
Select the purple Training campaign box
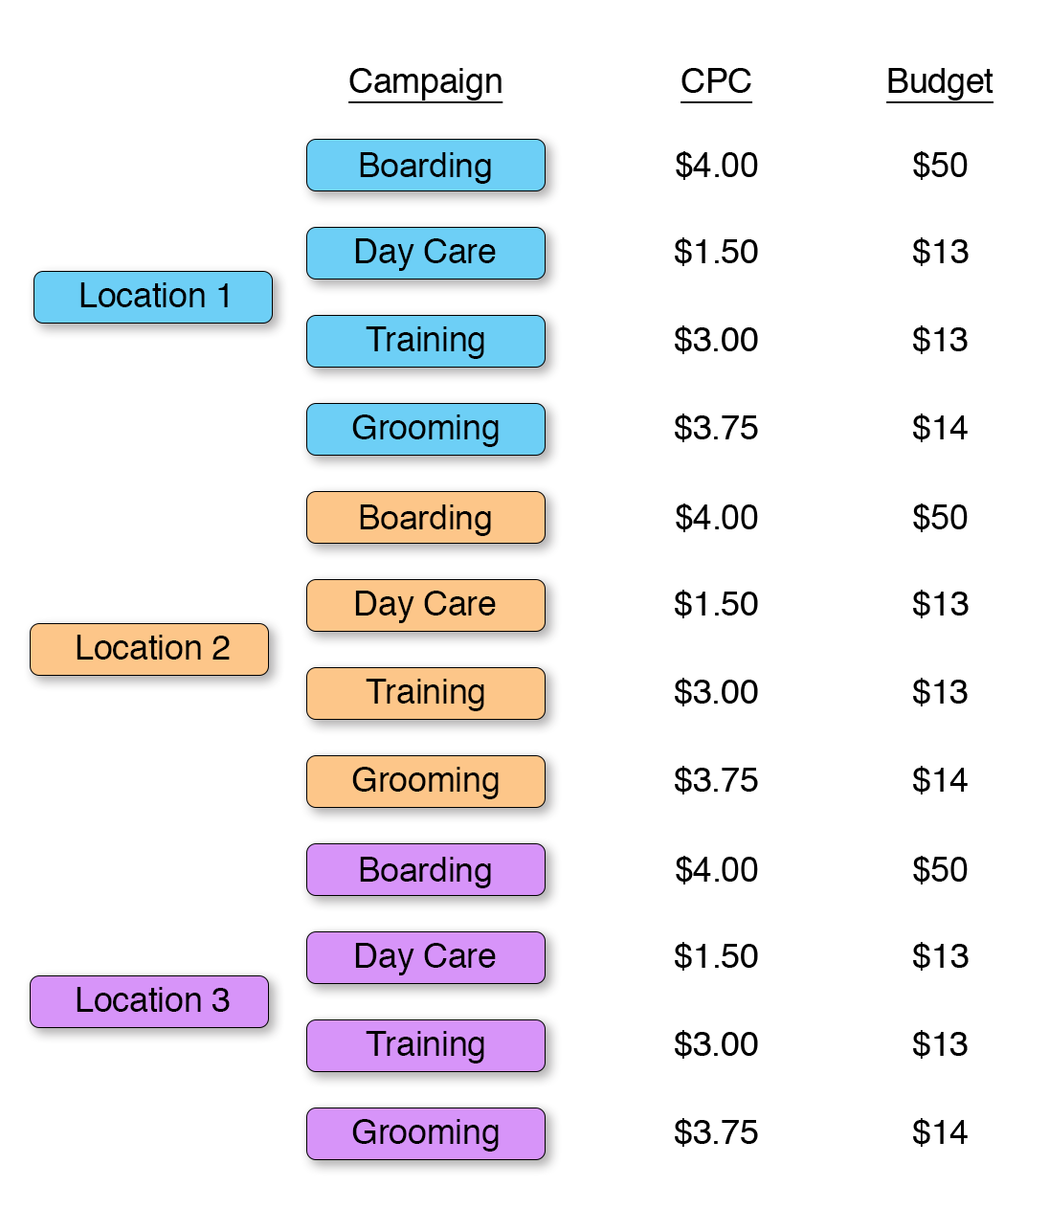(426, 1045)
